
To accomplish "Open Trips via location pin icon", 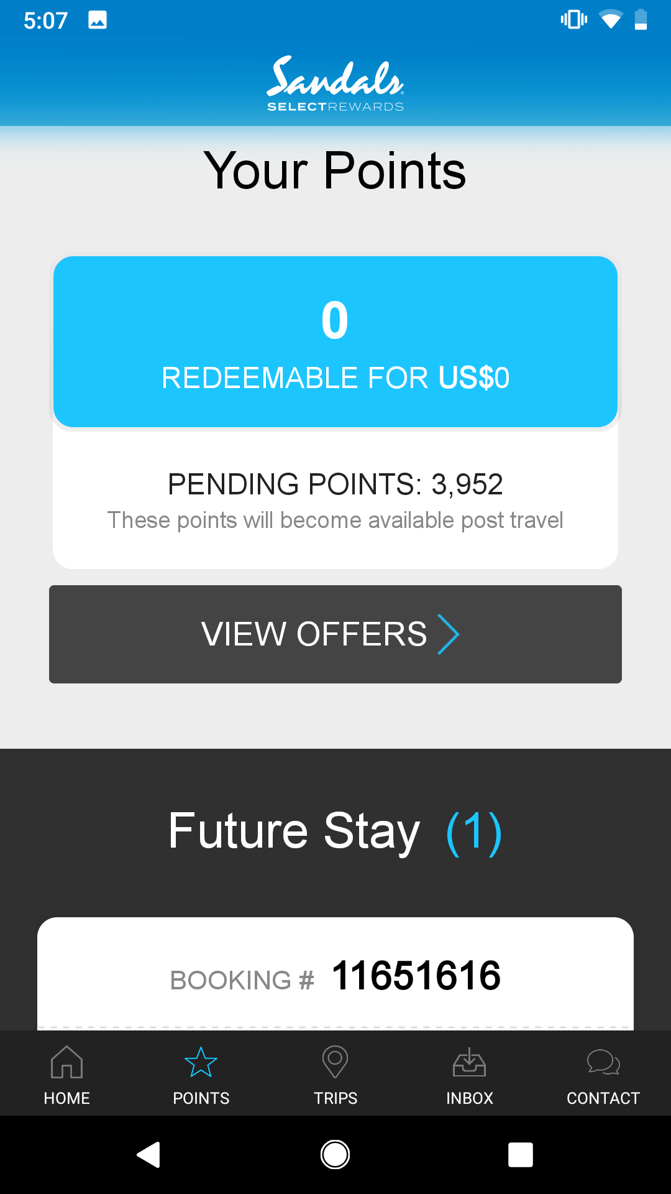I will click(x=335, y=1062).
